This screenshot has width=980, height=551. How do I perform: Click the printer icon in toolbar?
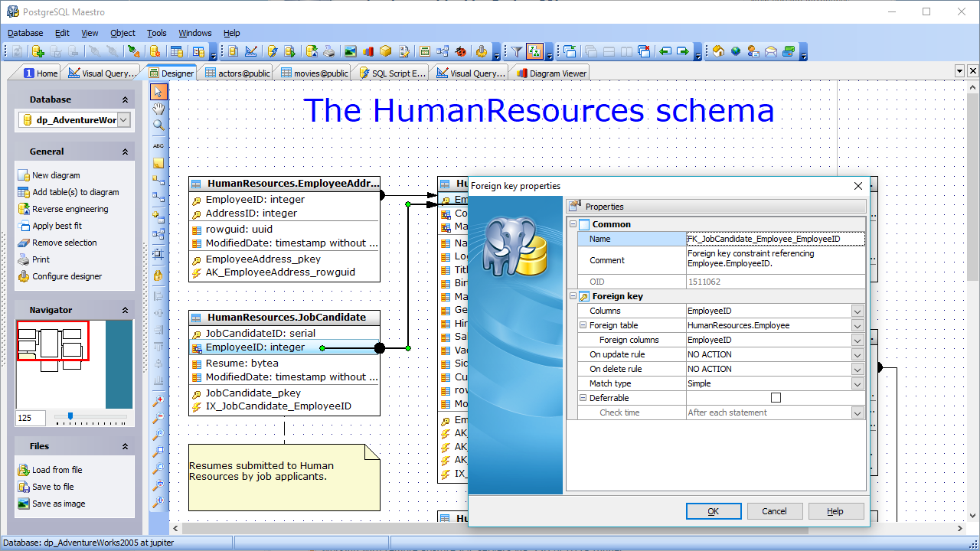pyautogui.click(x=328, y=52)
